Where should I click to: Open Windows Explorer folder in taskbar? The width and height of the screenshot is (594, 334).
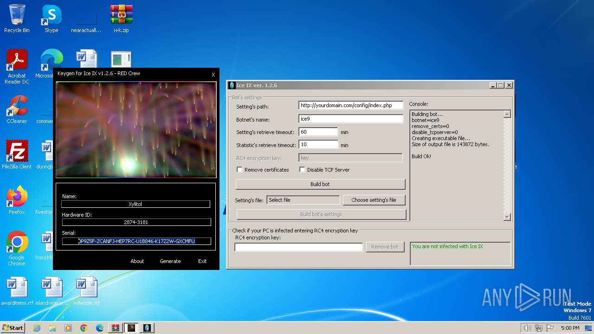(x=52, y=328)
